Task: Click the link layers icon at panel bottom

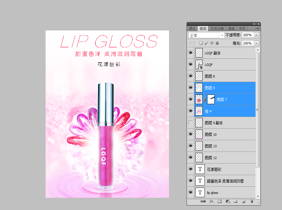Action: (203, 201)
